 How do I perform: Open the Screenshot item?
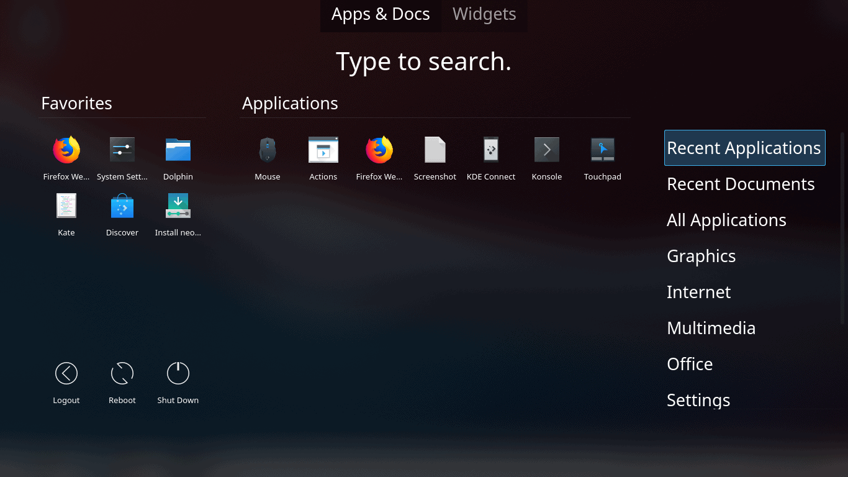[435, 150]
